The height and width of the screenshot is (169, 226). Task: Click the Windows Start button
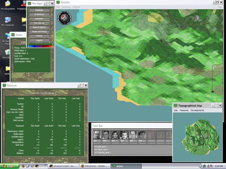pyautogui.click(x=9, y=166)
